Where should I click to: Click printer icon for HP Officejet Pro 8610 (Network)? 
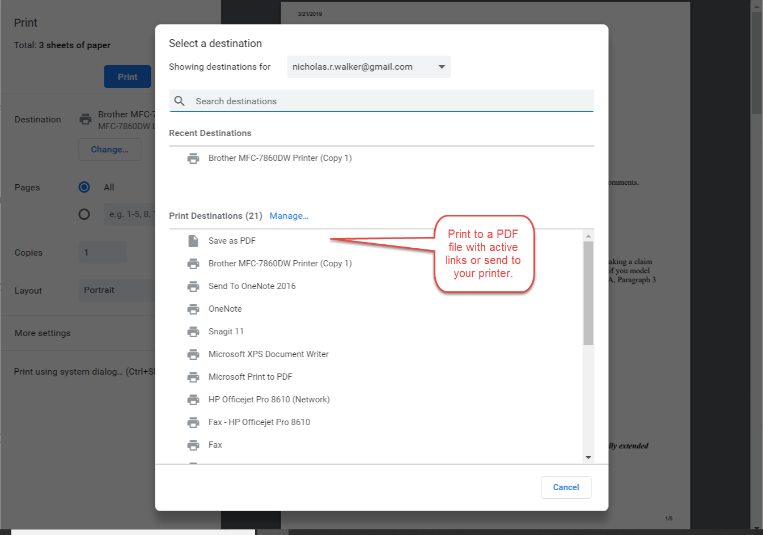193,400
